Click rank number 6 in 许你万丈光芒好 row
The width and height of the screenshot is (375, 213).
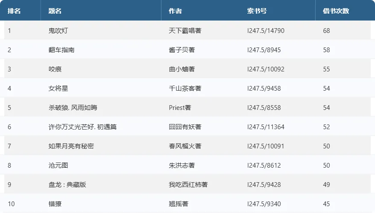click(x=9, y=127)
